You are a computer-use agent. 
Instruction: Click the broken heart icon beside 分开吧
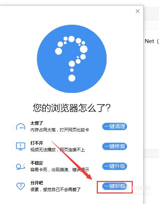pos(21,186)
